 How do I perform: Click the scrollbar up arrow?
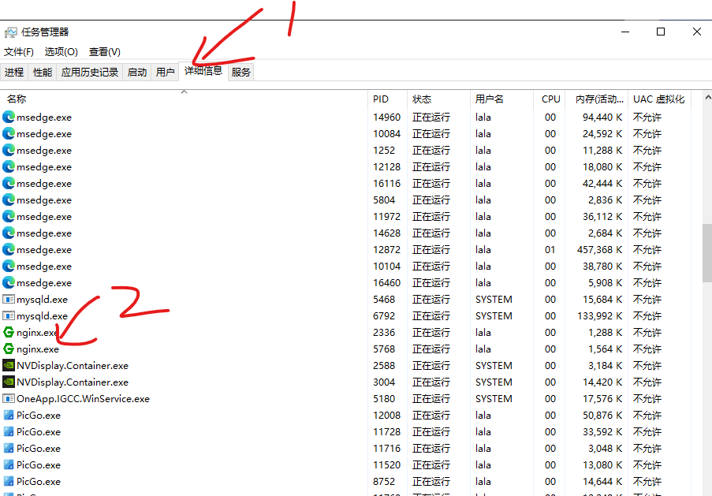(707, 97)
